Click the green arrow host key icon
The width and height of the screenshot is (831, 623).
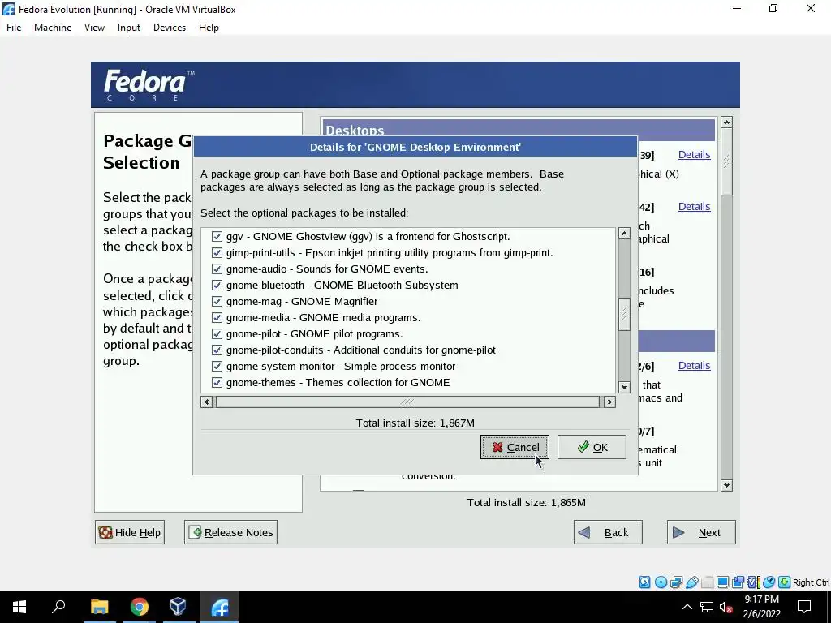click(x=785, y=582)
